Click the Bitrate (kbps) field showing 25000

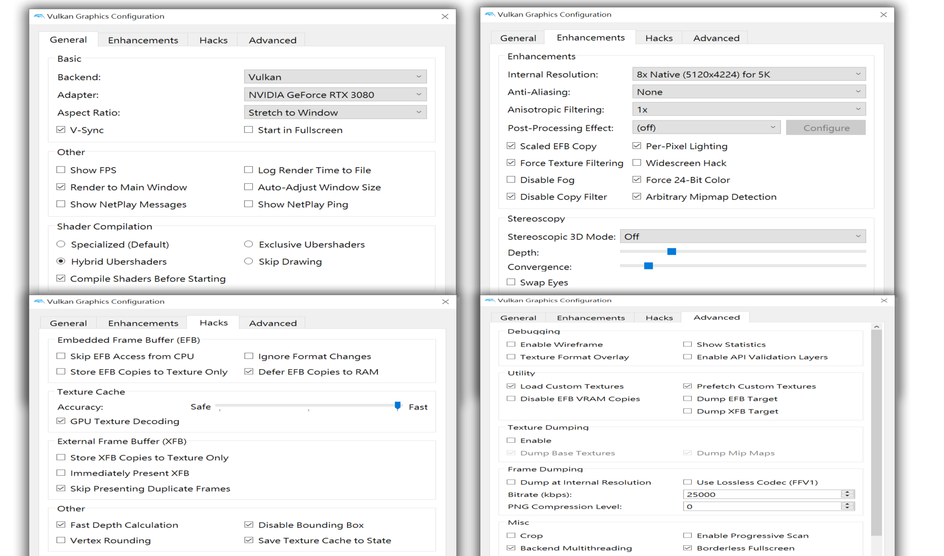[x=762, y=494]
